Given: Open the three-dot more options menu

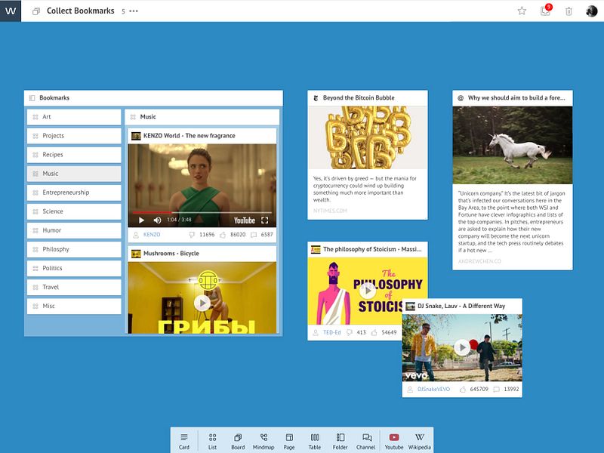Looking at the screenshot, I should pos(134,11).
